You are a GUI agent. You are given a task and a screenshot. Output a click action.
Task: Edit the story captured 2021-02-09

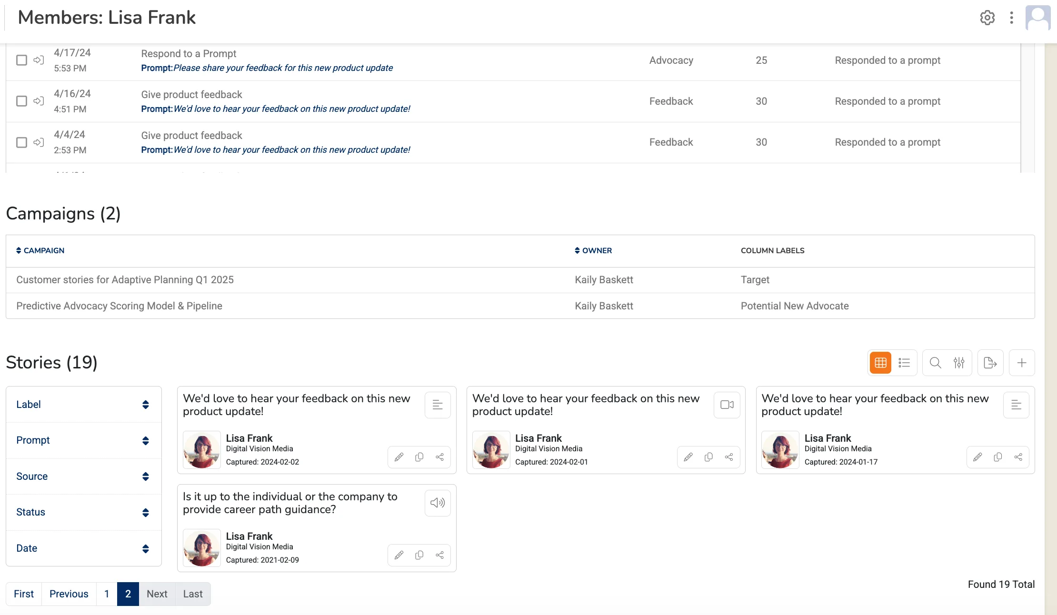tap(399, 555)
